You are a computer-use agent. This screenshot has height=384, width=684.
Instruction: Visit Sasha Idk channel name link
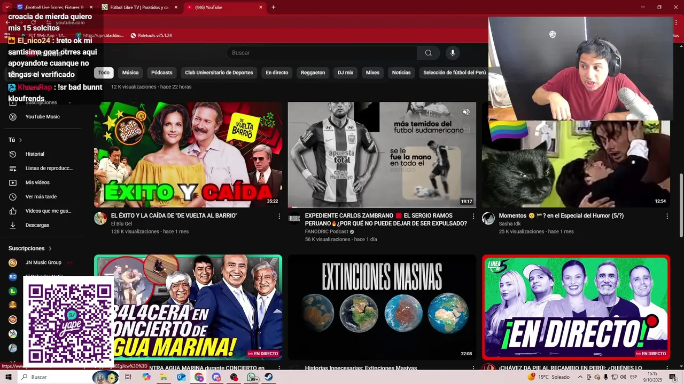click(x=509, y=224)
